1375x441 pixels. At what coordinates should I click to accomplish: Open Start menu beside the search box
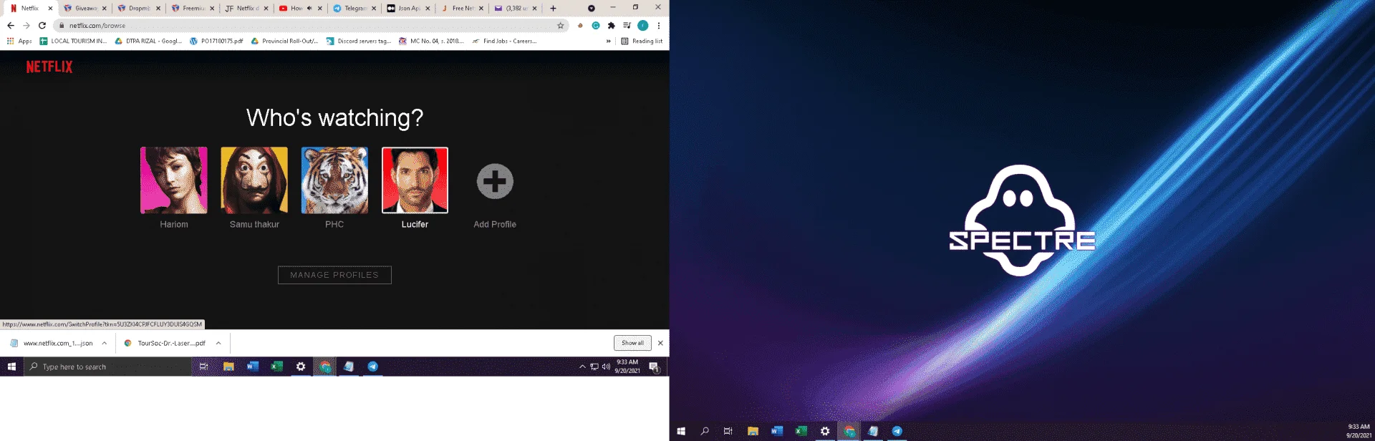[11, 367]
